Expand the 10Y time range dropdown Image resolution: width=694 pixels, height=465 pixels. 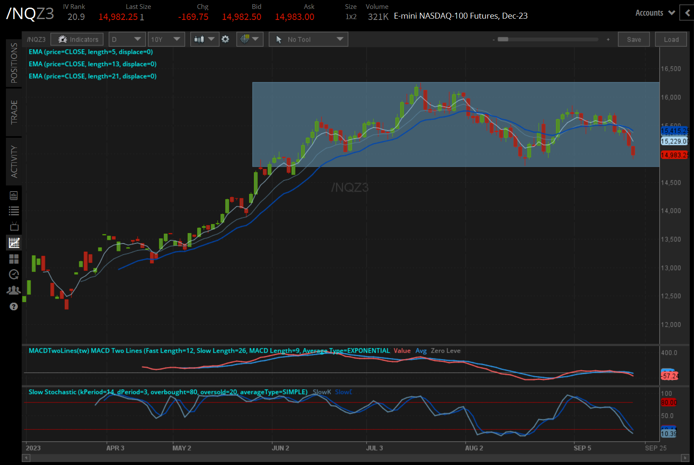tap(166, 39)
